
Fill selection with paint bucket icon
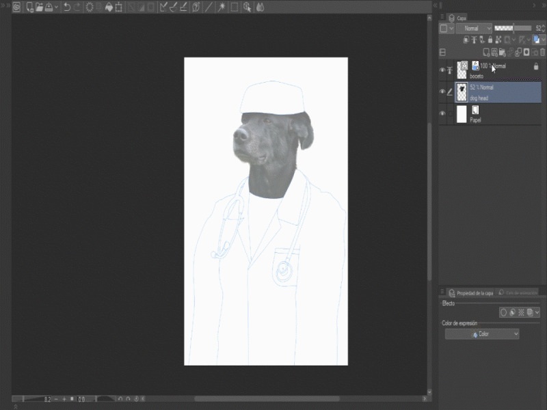coord(109,8)
